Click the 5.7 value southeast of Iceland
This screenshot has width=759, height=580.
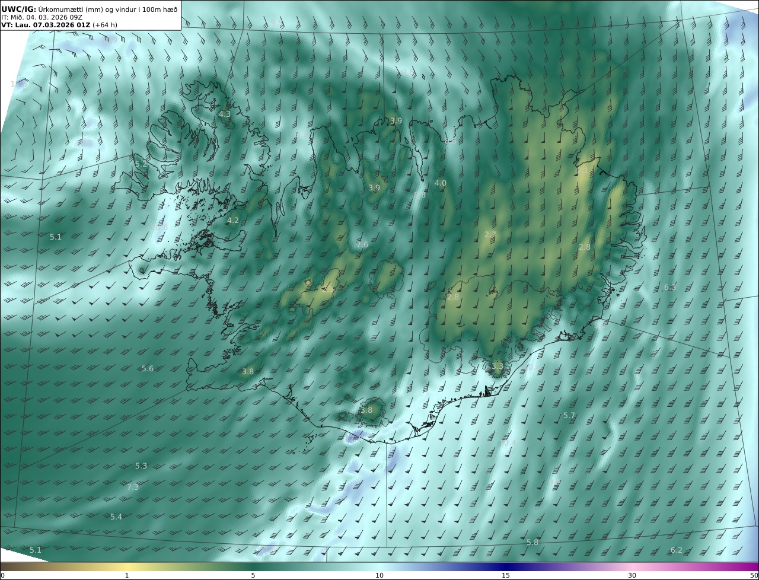pos(569,415)
